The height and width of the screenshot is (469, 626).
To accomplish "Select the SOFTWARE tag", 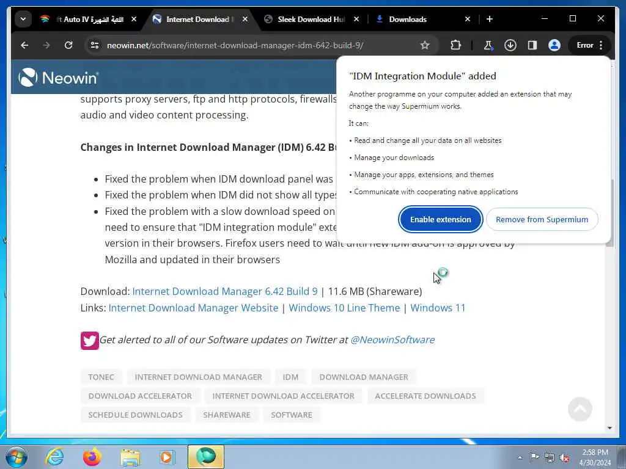I will pos(292,415).
